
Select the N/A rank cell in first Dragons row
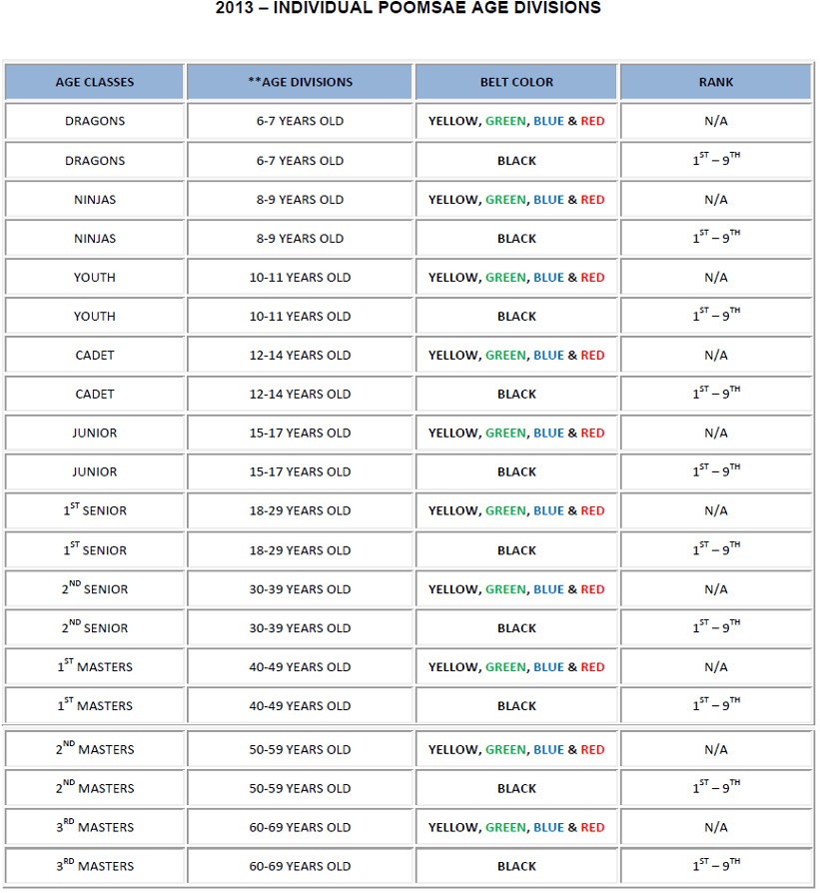coord(716,121)
